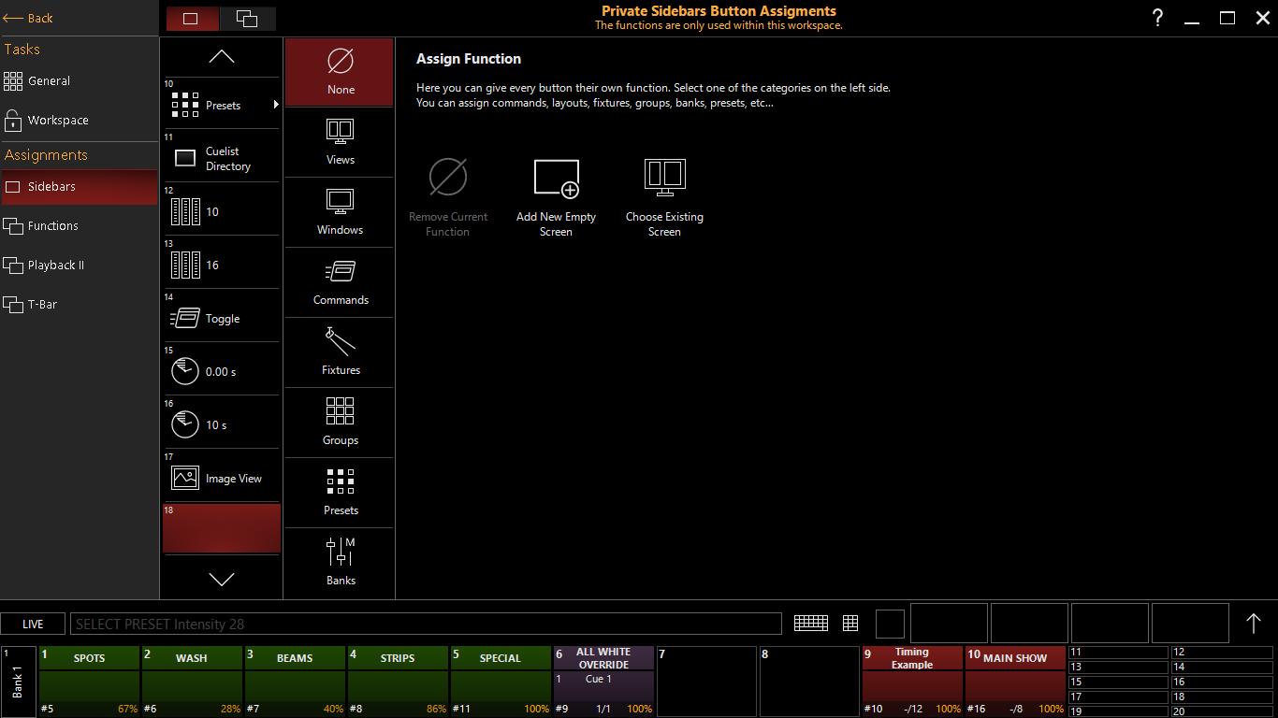This screenshot has height=718, width=1278.
Task: Click STRIPS level 86%
Action: coord(436,710)
